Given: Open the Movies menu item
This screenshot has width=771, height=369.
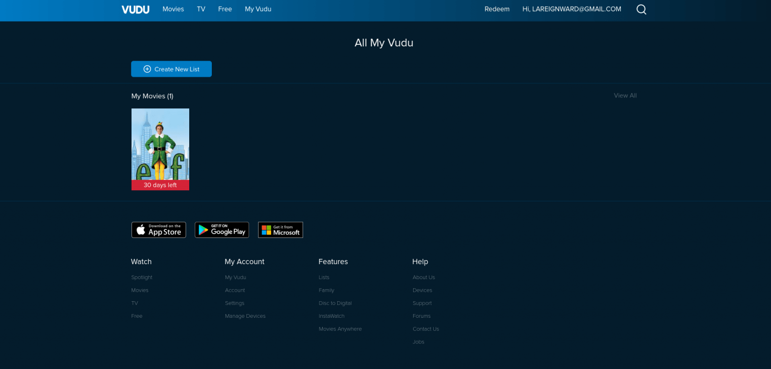Looking at the screenshot, I should coord(173,9).
